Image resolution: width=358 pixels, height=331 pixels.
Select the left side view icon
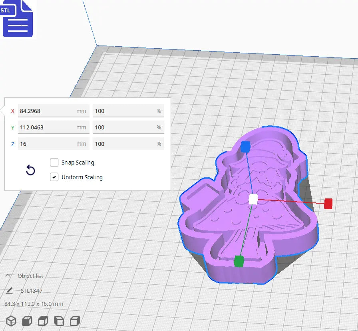pos(59,321)
